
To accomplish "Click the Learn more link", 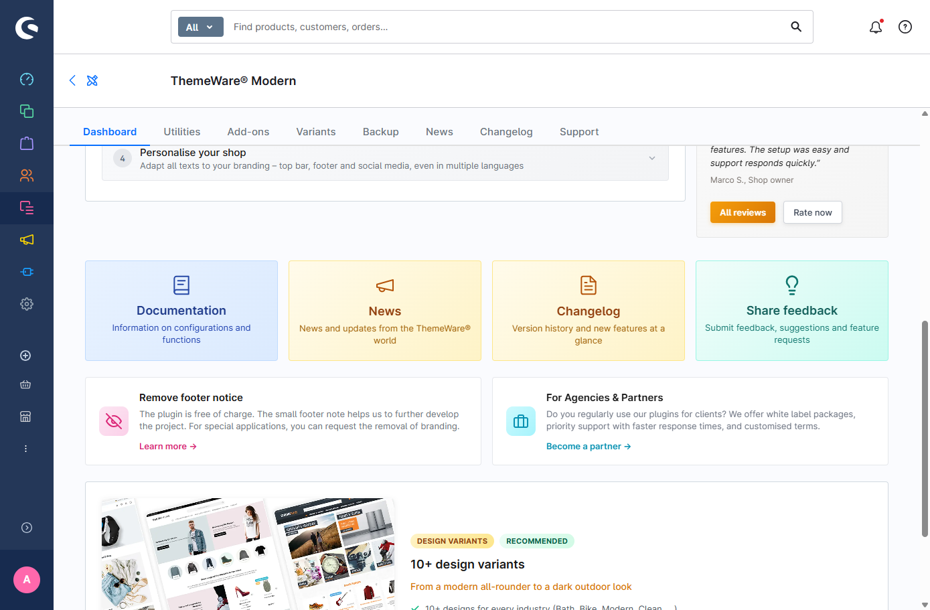I will point(168,447).
